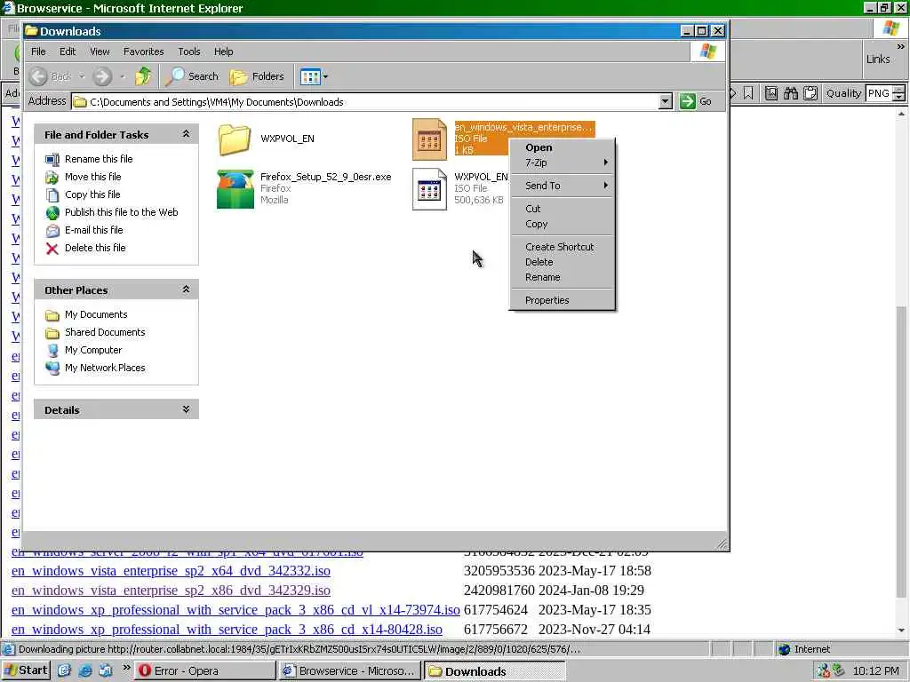
Task: Click the green Go button
Action: click(696, 101)
